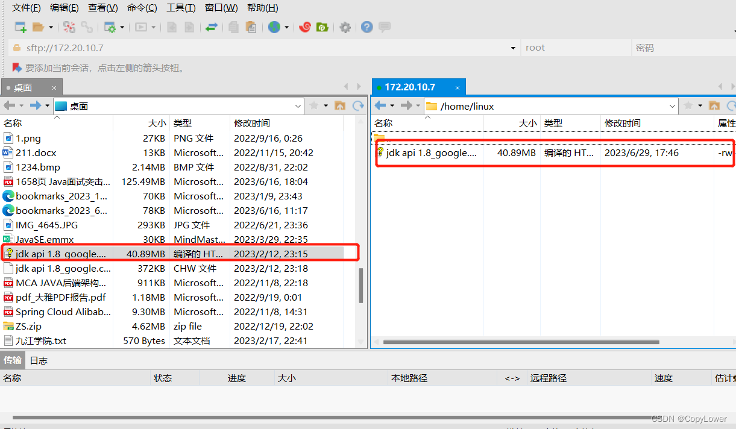Click the reconnect chain-link icon
Screen dimensions: 736x429
[87, 27]
